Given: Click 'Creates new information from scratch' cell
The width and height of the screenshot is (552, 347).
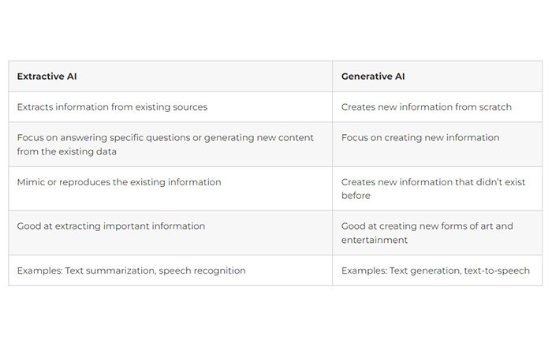Looking at the screenshot, I should point(426,106).
